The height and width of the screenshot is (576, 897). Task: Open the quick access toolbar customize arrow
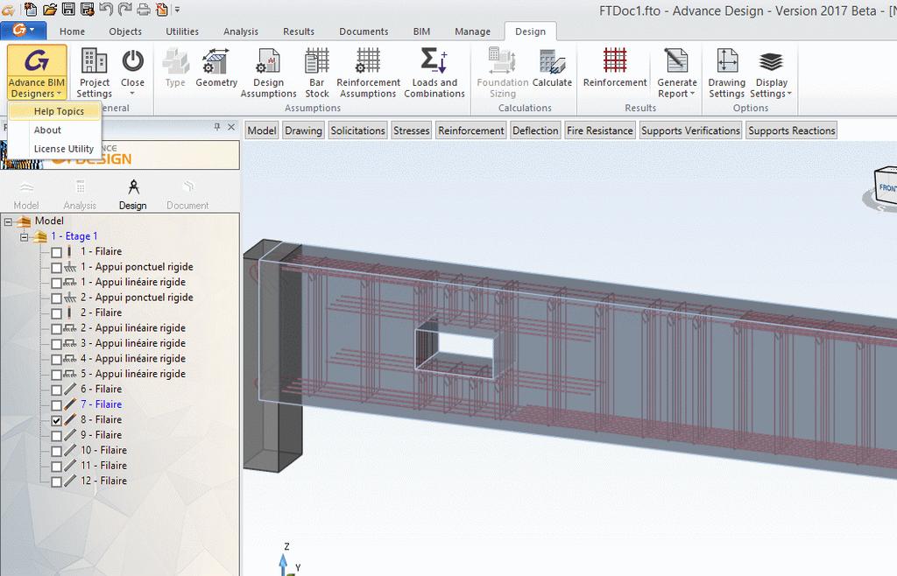coord(177,10)
